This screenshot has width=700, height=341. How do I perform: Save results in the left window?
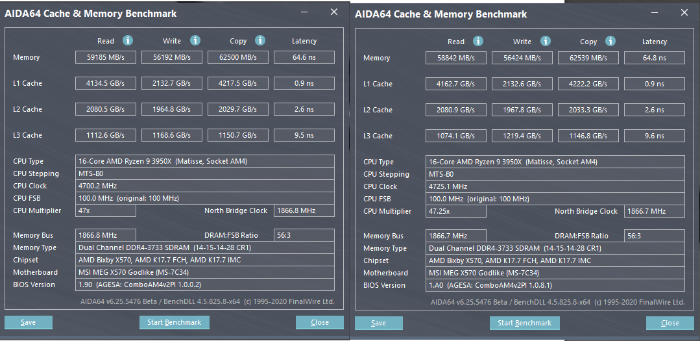click(28, 322)
